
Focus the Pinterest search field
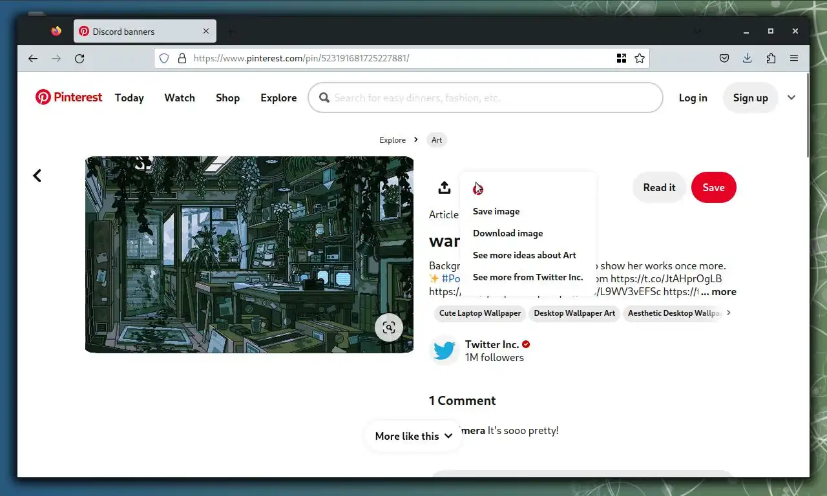tap(486, 98)
